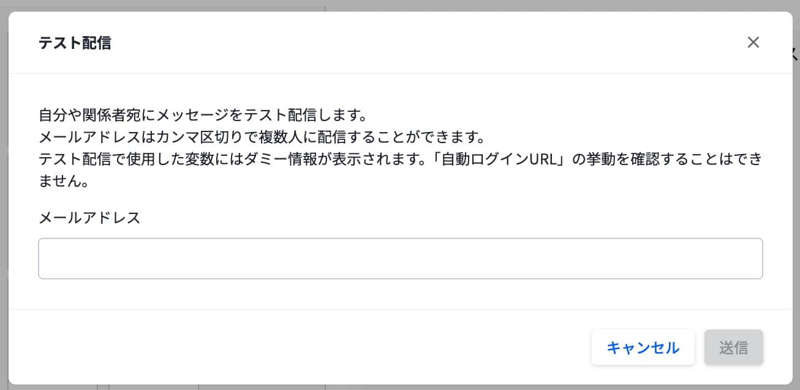Click the メールアドレス field label
The image size is (800, 390).
89,217
